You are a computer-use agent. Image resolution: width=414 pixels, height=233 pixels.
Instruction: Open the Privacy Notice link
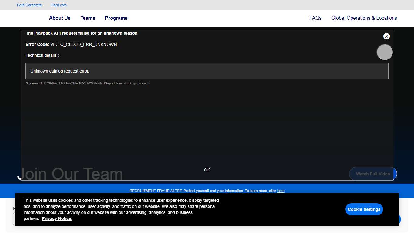point(57,219)
